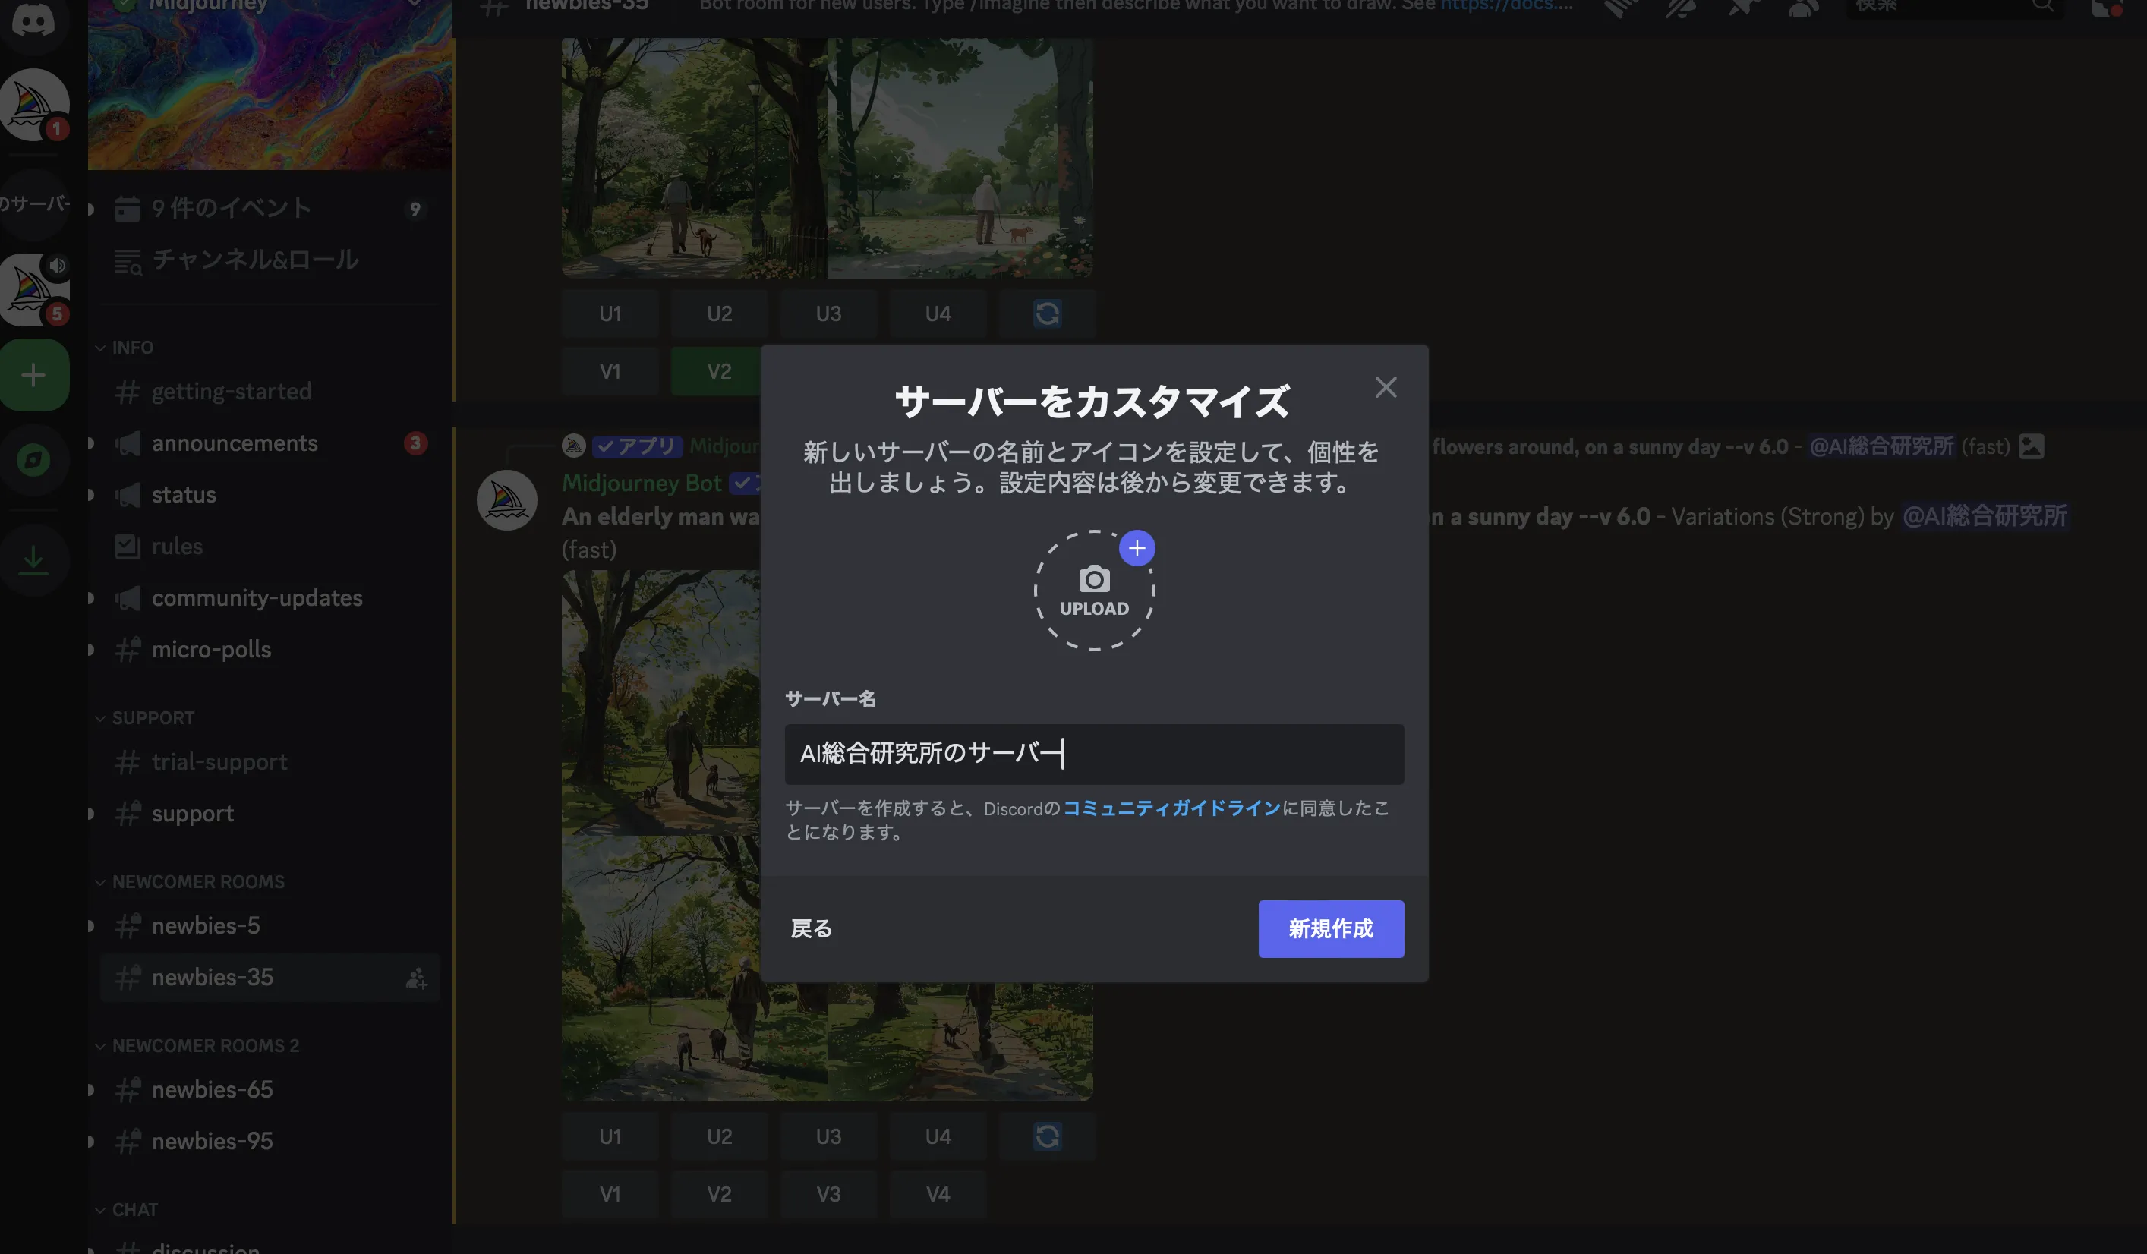
Task: Close the server customize dialog
Action: 1386,388
